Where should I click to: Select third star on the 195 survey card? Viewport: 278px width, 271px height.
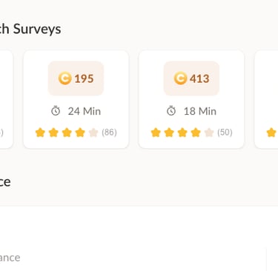[67, 133]
